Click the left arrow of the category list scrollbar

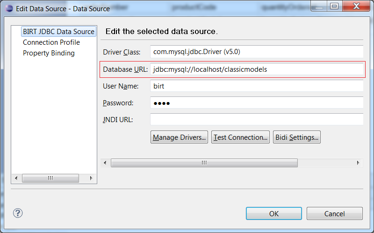click(16, 178)
